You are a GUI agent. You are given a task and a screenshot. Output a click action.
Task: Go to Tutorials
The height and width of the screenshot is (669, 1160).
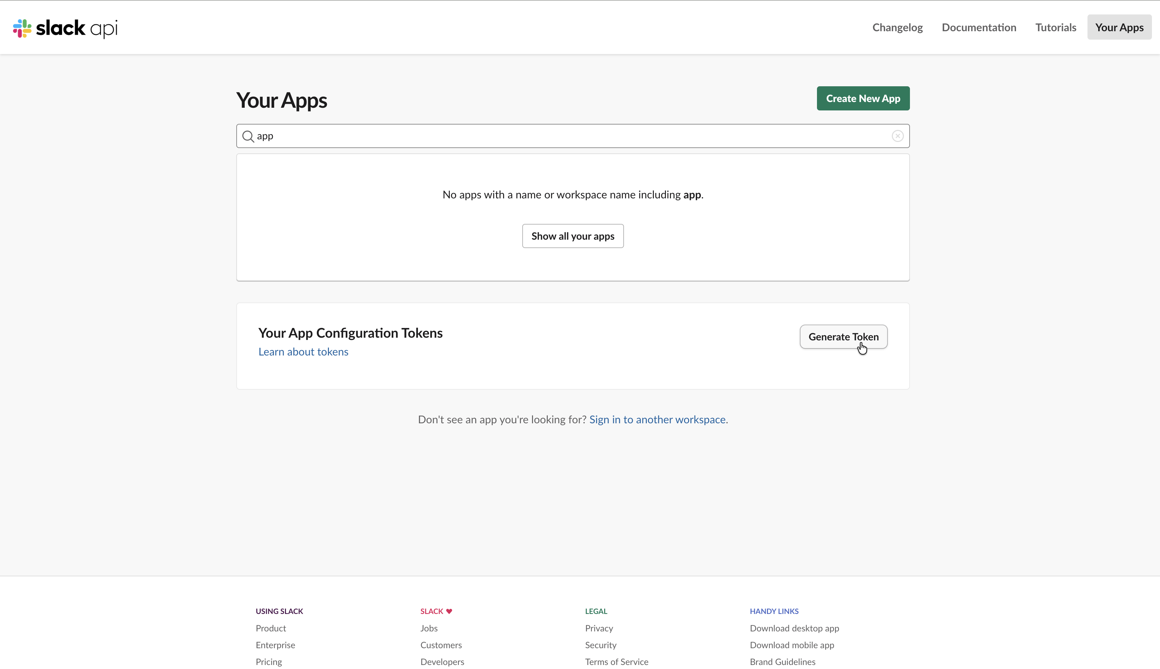1055,27
